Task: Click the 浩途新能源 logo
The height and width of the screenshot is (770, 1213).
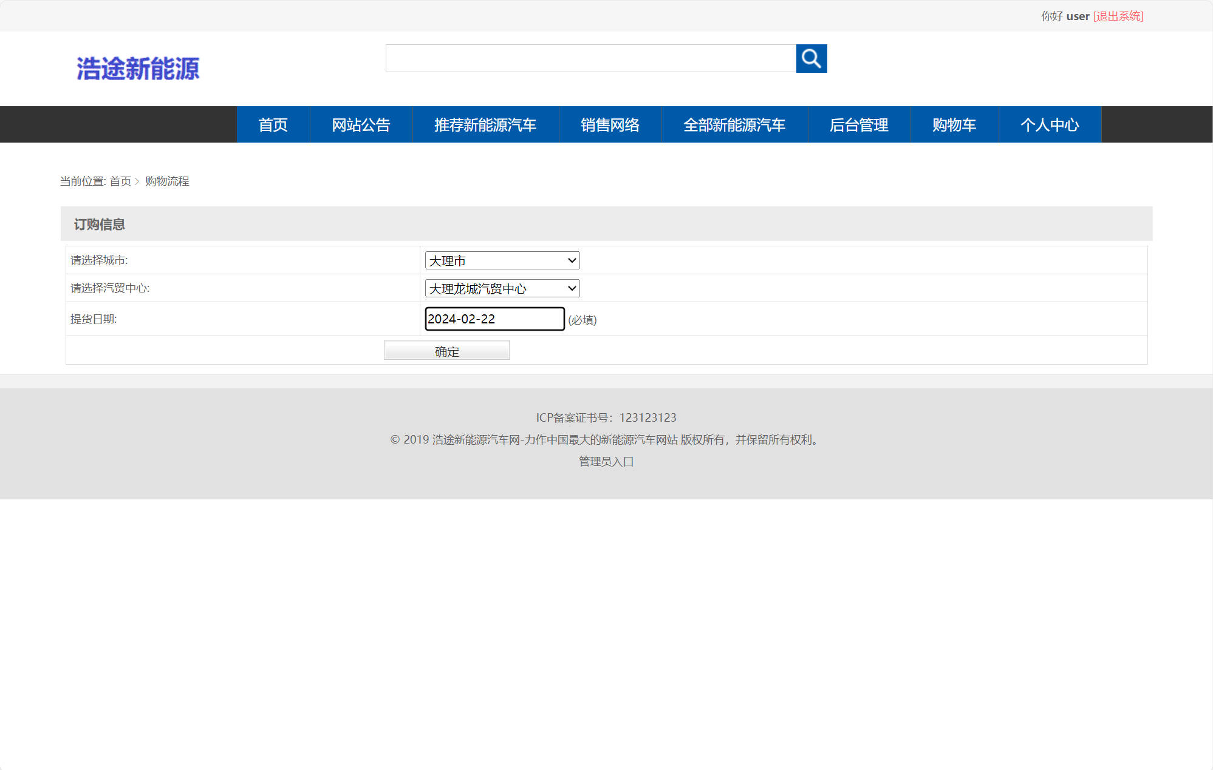Action: (138, 69)
